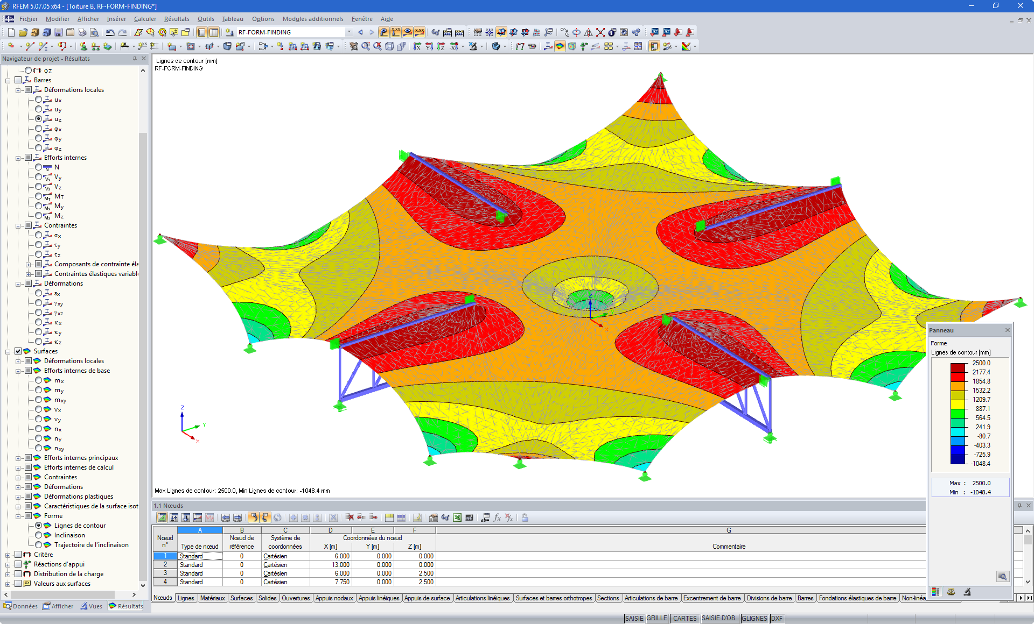Undo the last action
Viewport: 1034px width, 624px height.
pyautogui.click(x=110, y=32)
